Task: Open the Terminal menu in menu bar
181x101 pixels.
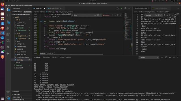Action: coord(26,5)
